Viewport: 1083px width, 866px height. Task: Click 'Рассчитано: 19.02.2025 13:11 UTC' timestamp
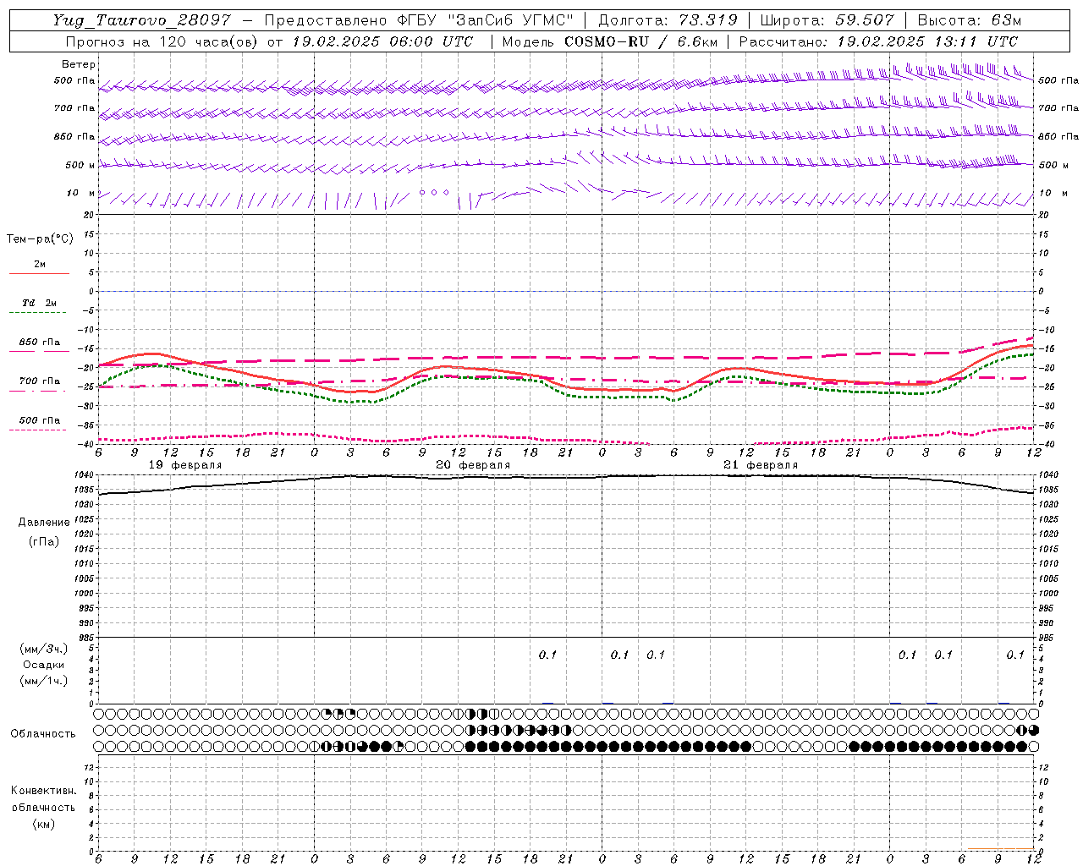pos(878,41)
